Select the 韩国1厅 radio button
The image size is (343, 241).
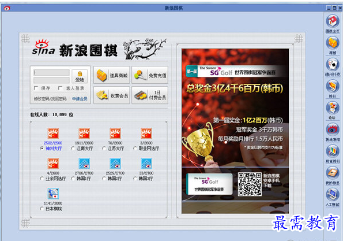(x=73, y=179)
